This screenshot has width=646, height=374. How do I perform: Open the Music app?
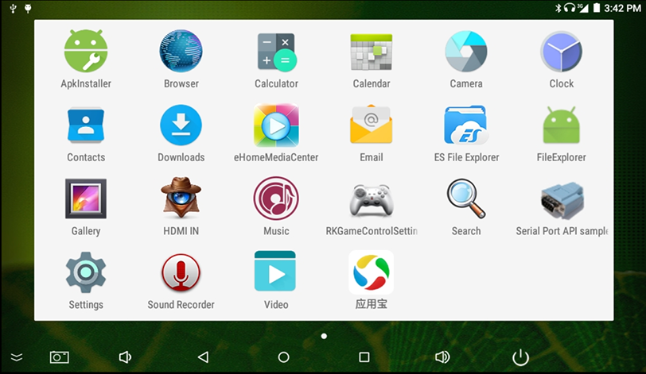coord(276,199)
